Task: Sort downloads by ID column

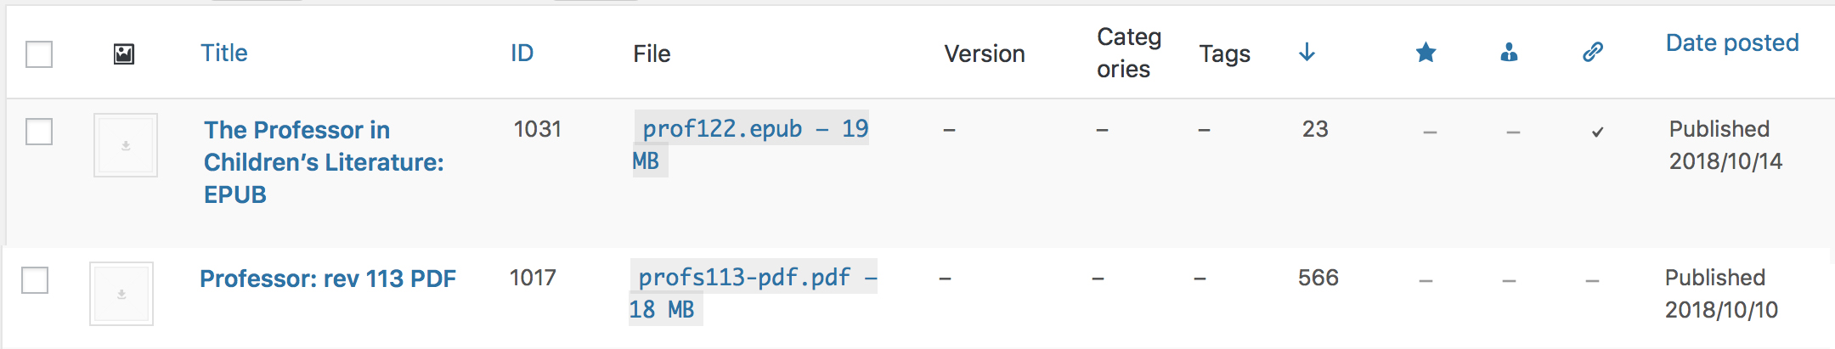Action: point(522,53)
